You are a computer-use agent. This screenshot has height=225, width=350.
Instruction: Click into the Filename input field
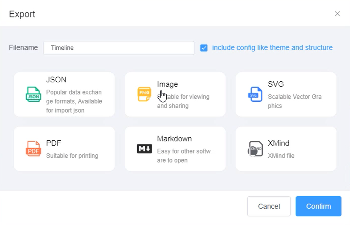pyautogui.click(x=119, y=48)
